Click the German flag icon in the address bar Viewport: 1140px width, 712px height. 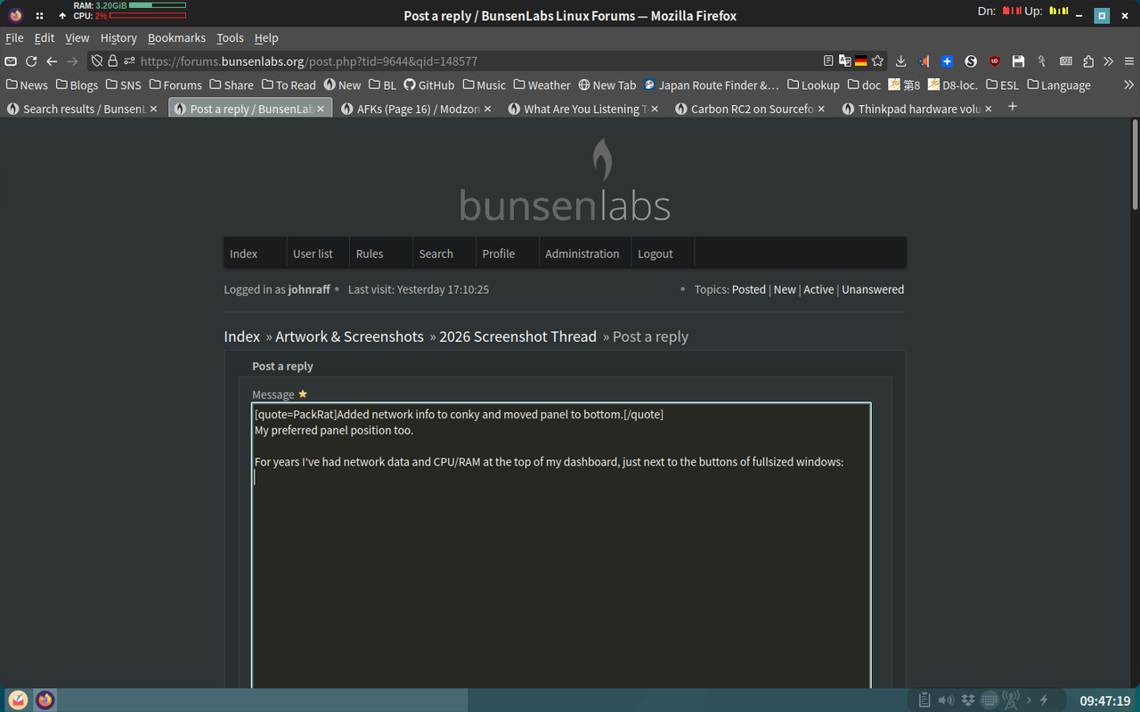(860, 61)
